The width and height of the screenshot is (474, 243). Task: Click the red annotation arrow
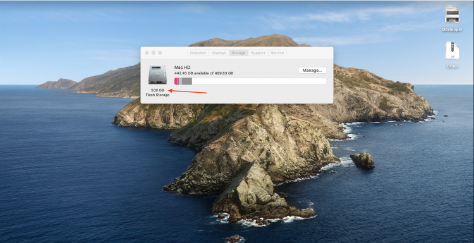(x=187, y=91)
